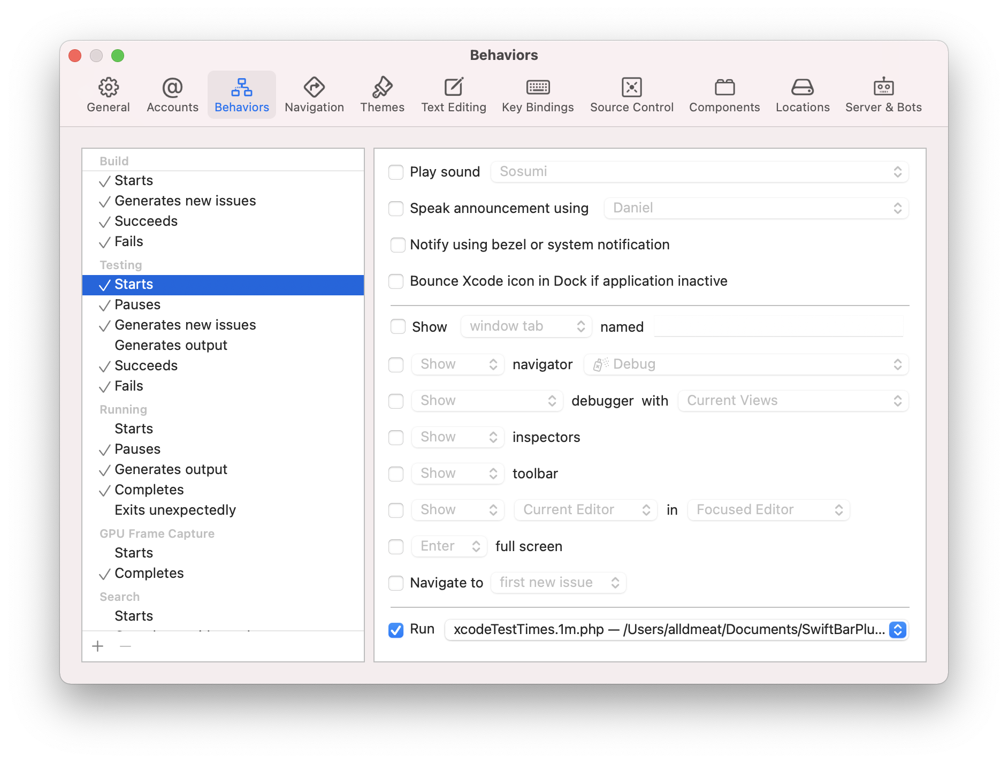Click the minus button to remove behavior
Image resolution: width=1008 pixels, height=763 pixels.
click(126, 646)
